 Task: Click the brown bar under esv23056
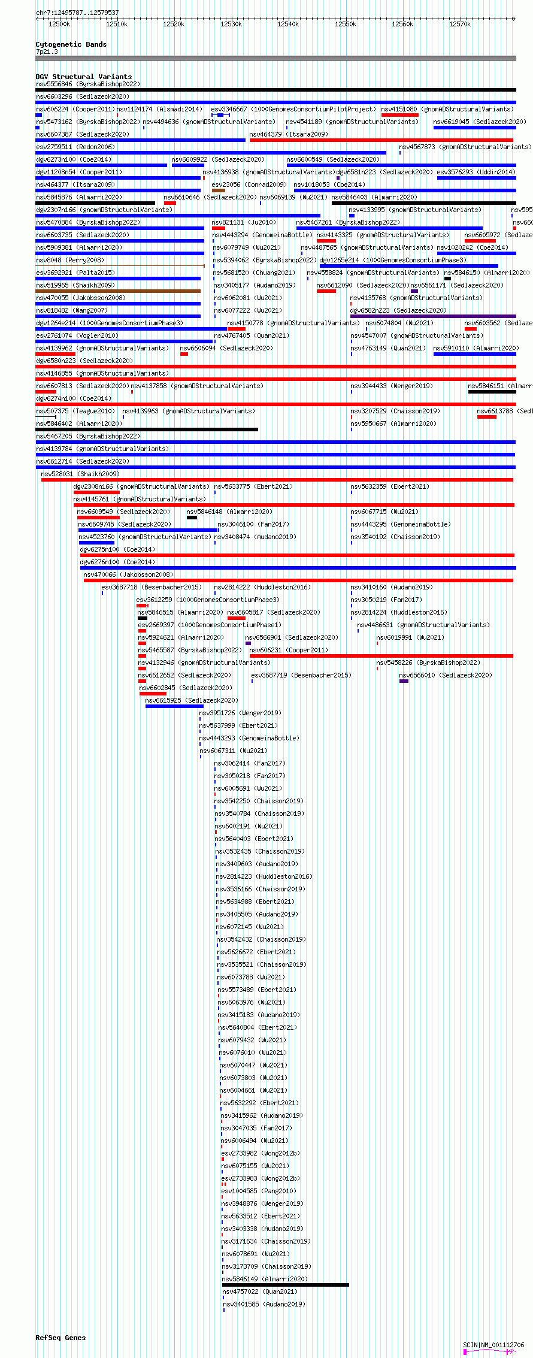(219, 190)
